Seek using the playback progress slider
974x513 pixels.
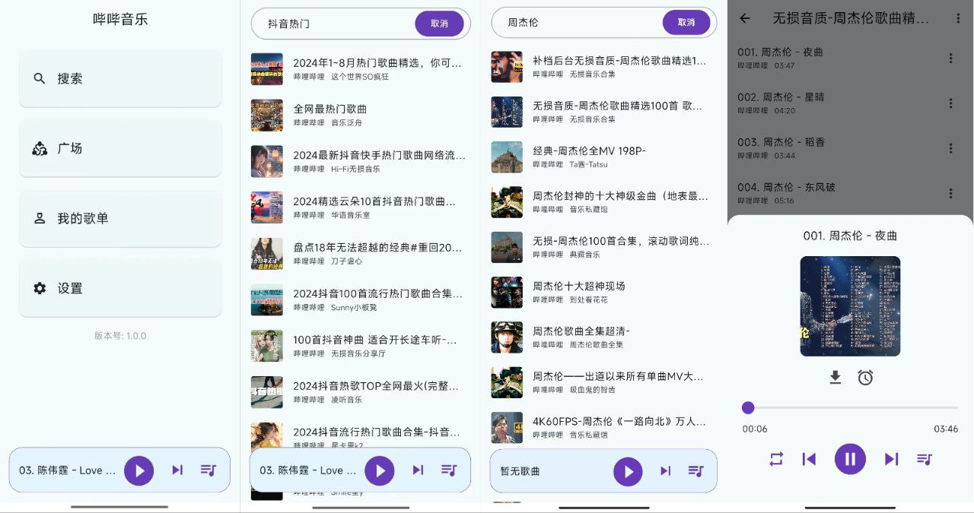[850, 408]
